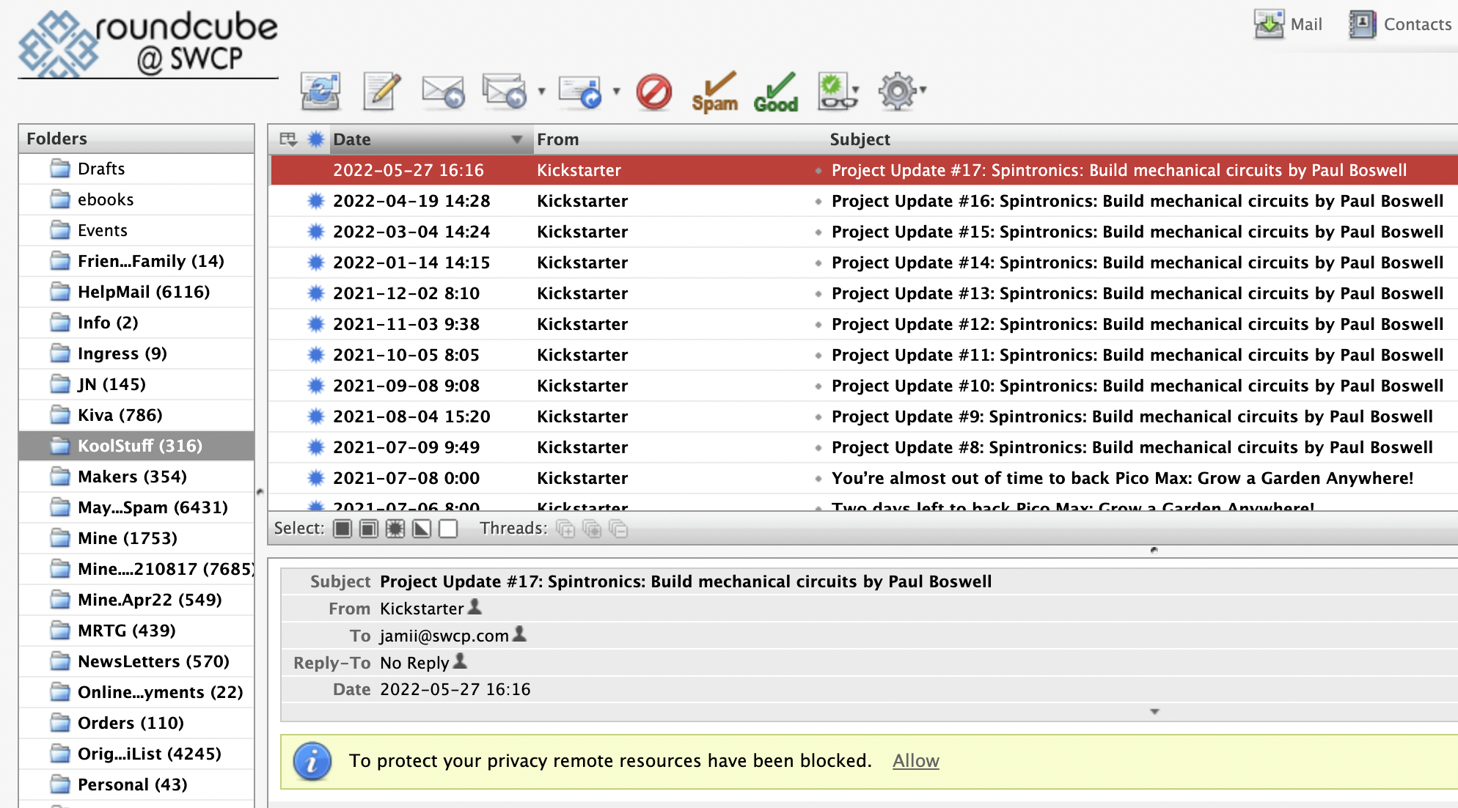Open the HelpMail folder
Viewport: 1458px width, 808px height.
[143, 292]
